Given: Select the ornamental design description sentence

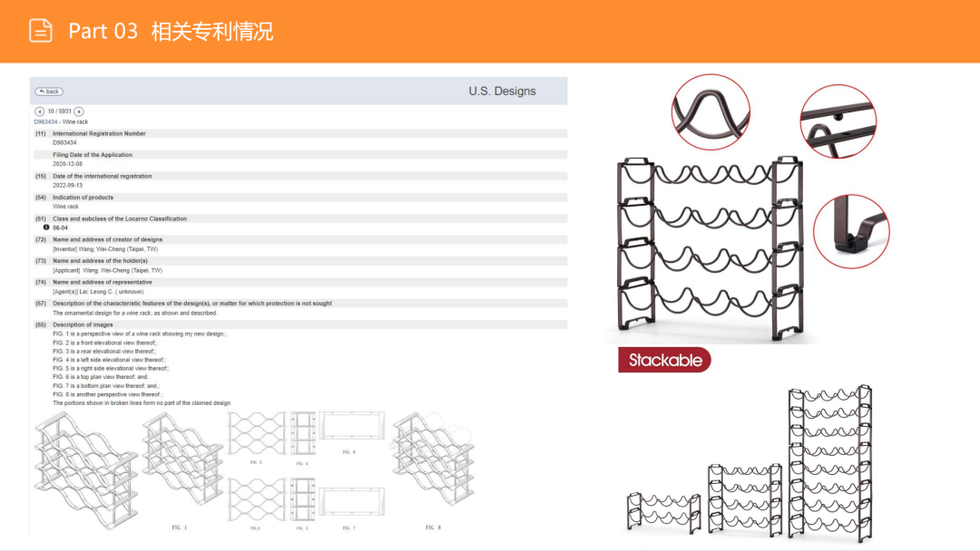Looking at the screenshot, I should pyautogui.click(x=134, y=314).
